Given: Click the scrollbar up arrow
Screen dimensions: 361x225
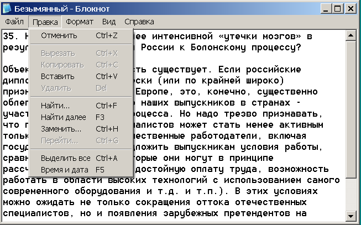Looking at the screenshot, I should tap(350, 36).
